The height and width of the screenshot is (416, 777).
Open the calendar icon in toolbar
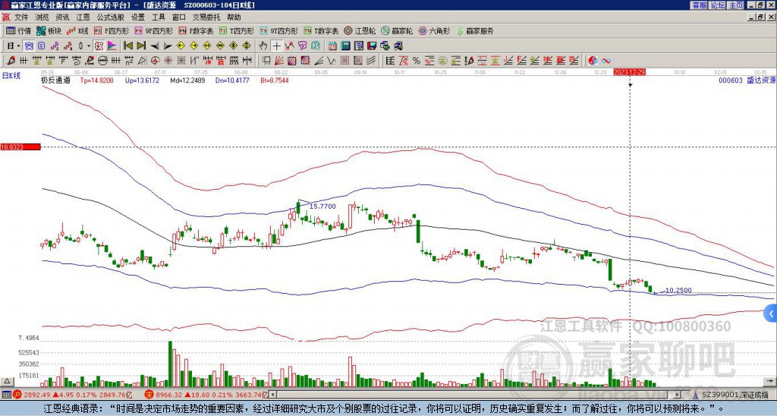pyautogui.click(x=332, y=46)
